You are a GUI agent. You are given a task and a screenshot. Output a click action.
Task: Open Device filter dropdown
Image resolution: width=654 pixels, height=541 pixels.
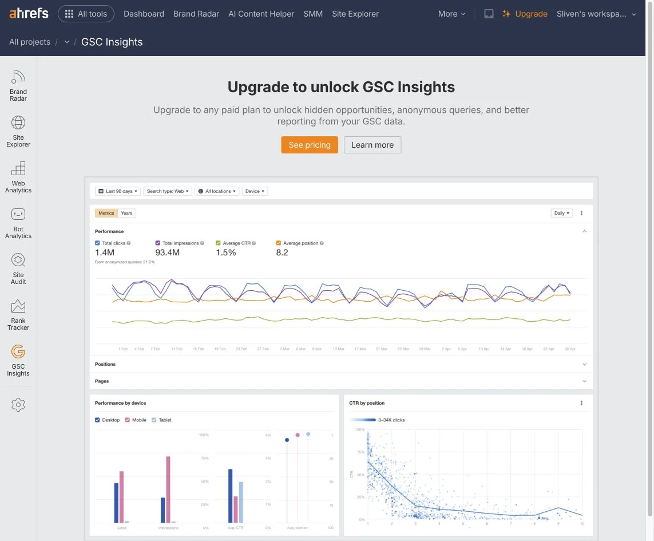tap(255, 191)
